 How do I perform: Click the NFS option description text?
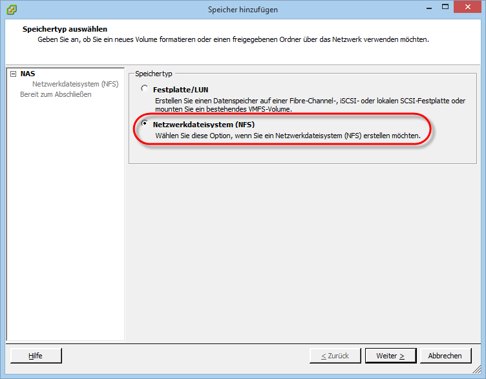(288, 136)
